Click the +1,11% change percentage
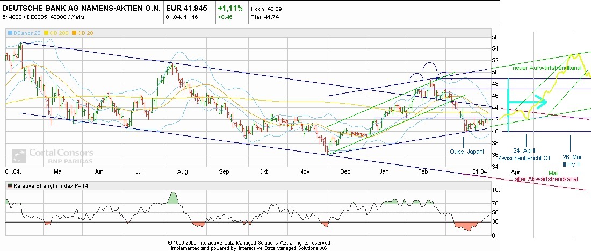This screenshot has height=251, width=591. (230, 8)
